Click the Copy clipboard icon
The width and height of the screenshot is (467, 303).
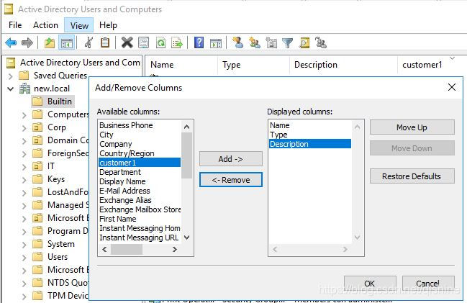click(104, 43)
